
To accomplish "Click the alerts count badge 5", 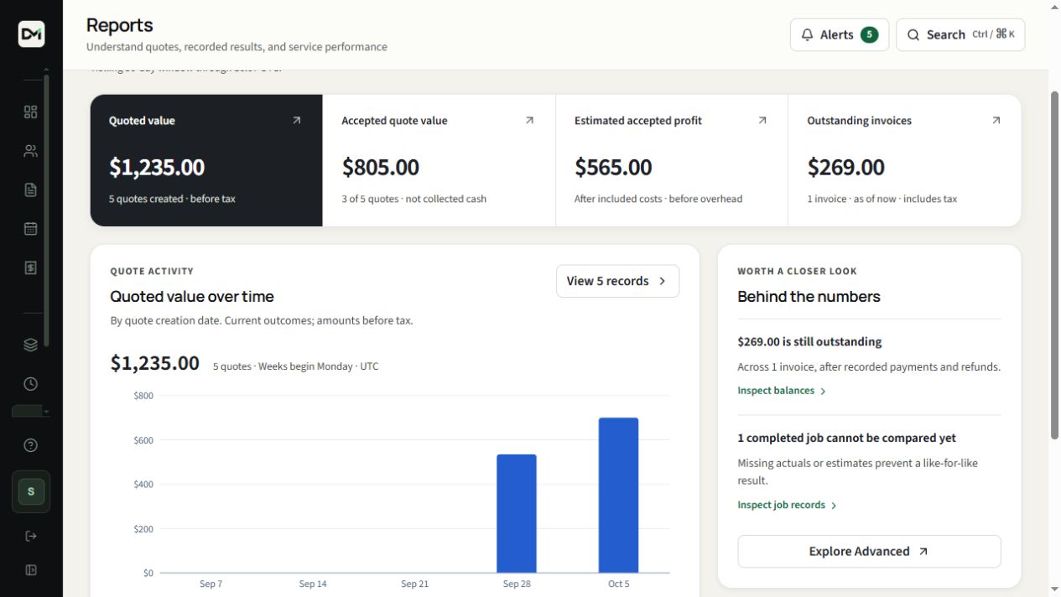I will point(869,34).
